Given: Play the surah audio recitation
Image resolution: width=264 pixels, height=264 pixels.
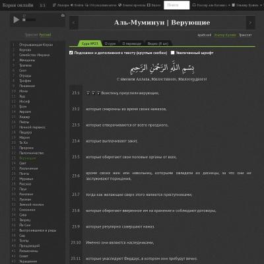Looking at the screenshot, I should pos(16,20).
